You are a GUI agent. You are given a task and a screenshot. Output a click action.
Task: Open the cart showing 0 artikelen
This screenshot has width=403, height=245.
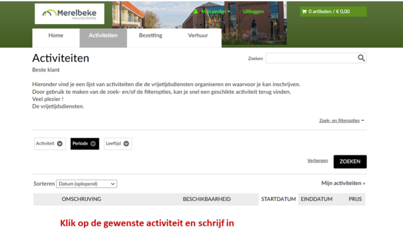(x=333, y=12)
